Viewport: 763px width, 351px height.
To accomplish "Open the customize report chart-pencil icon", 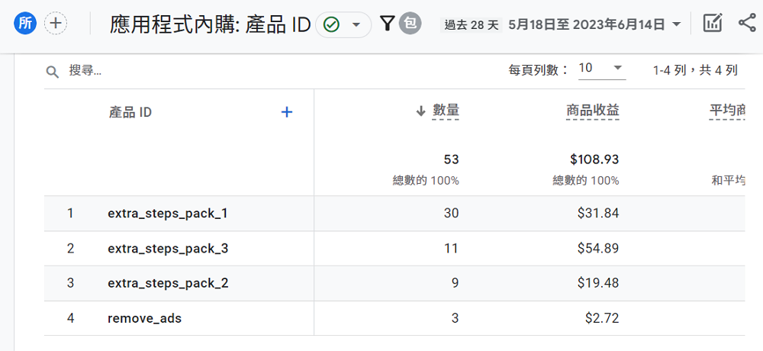I will click(713, 24).
